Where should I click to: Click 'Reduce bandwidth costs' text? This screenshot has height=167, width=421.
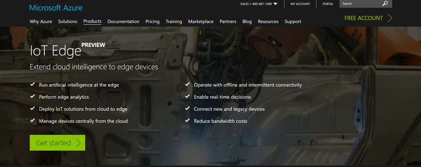pyautogui.click(x=220, y=121)
